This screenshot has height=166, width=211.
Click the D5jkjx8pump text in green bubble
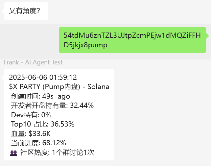pos(85,45)
